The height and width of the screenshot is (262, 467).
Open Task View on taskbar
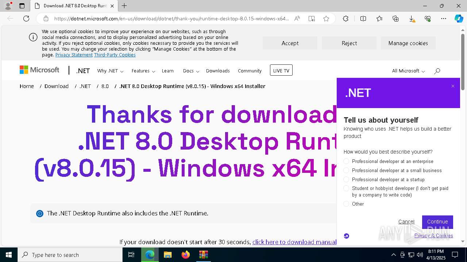click(x=131, y=255)
